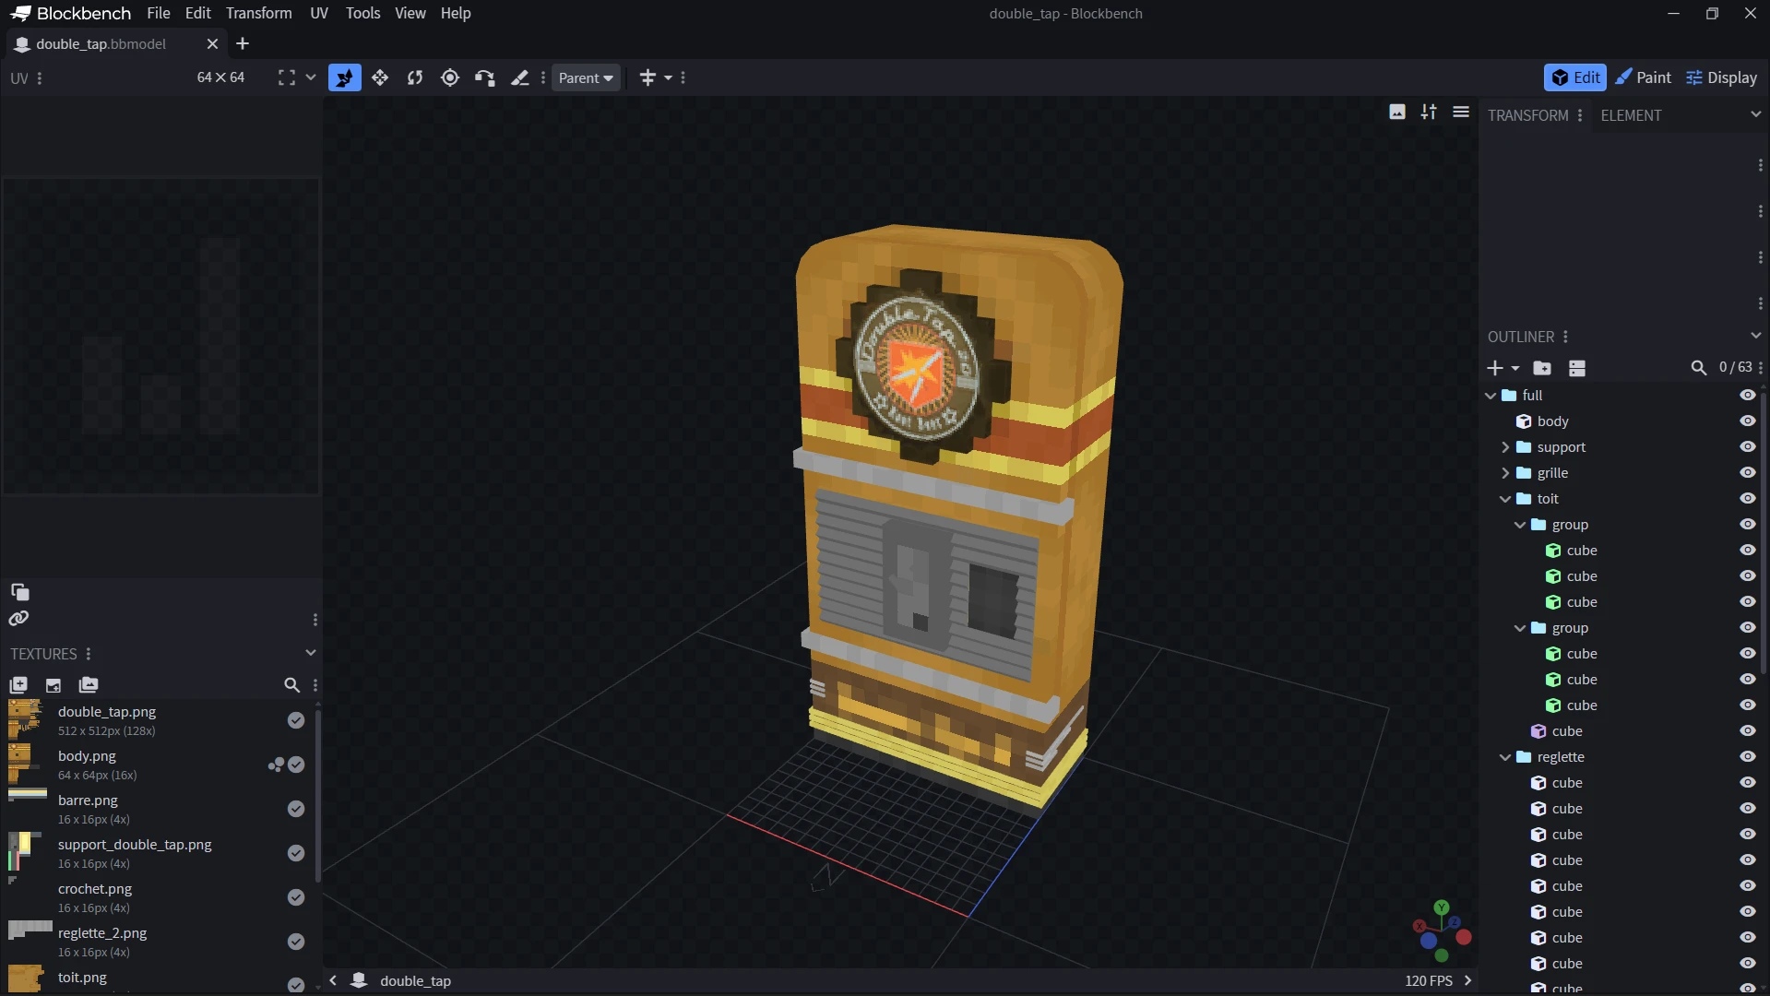The width and height of the screenshot is (1770, 996).
Task: Toggle double_tap.png saved checkmark
Action: coord(296,720)
